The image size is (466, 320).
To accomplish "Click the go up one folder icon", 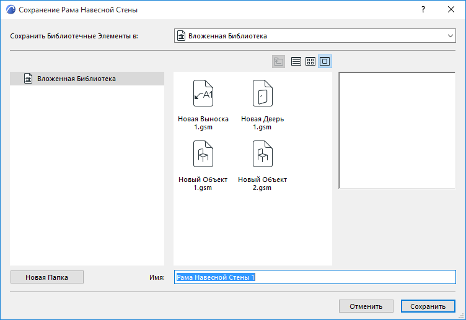I will (278, 61).
